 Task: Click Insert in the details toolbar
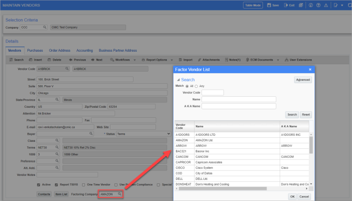[35, 60]
